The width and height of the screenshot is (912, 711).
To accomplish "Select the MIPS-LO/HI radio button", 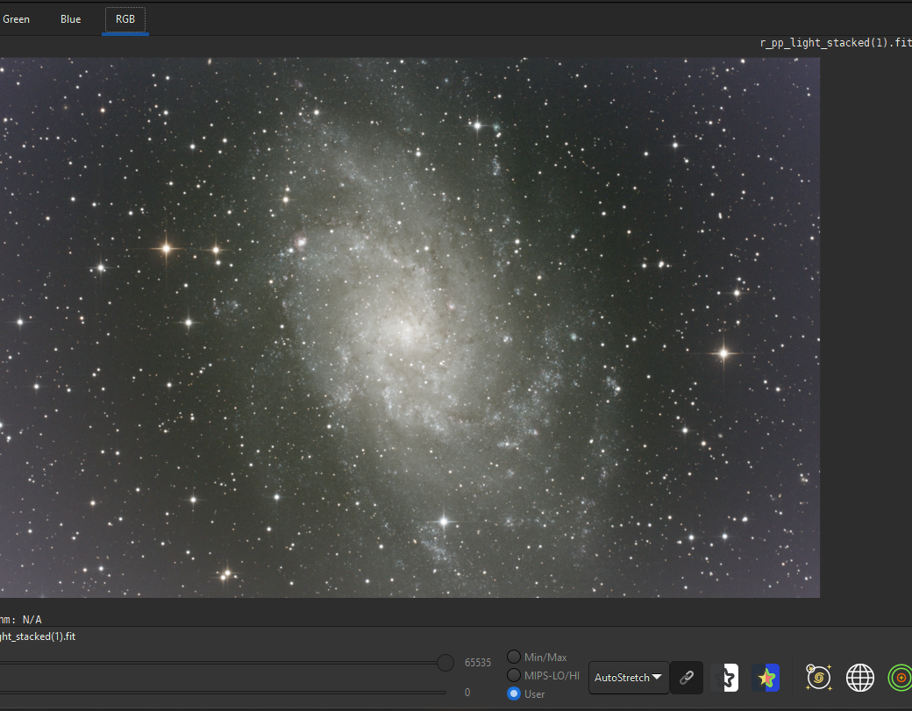I will [x=514, y=675].
